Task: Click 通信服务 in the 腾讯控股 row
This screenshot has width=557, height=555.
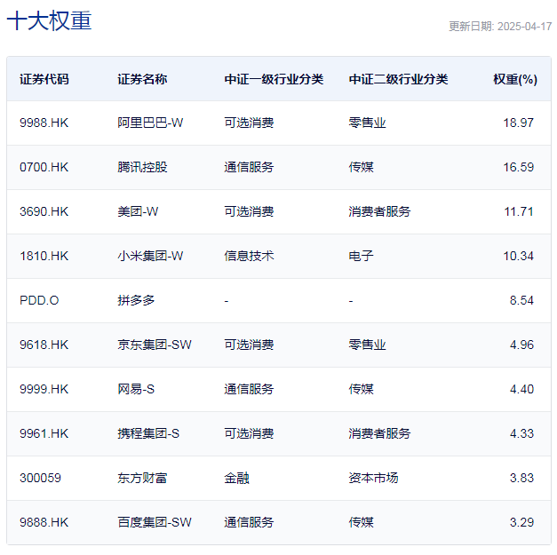Action: (x=249, y=167)
